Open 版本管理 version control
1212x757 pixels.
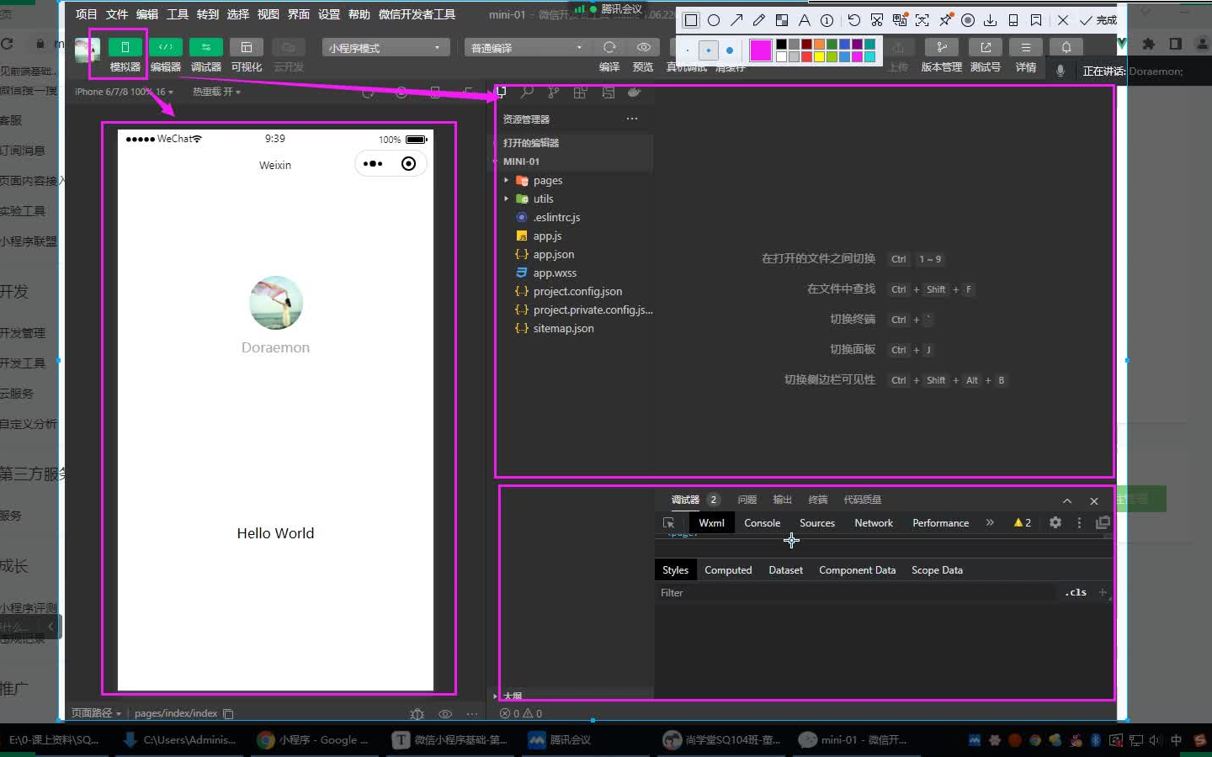click(x=941, y=47)
